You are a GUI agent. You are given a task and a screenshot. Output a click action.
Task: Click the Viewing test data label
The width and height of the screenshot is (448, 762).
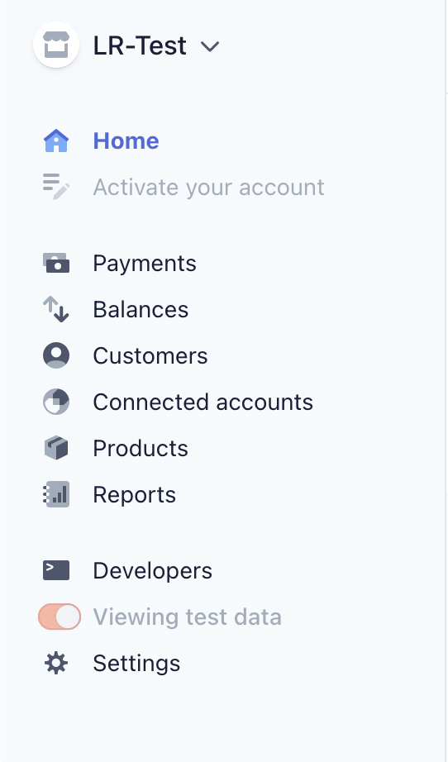point(187,617)
